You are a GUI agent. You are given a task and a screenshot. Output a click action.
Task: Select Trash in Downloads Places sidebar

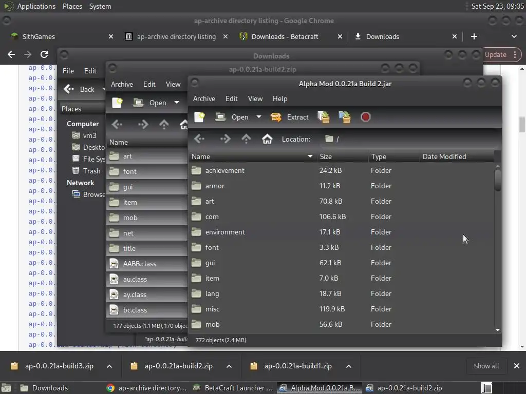pyautogui.click(x=86, y=171)
